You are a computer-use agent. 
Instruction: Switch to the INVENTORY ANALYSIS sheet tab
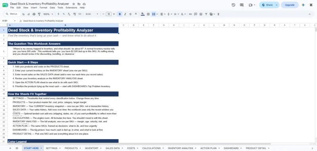[180, 148]
